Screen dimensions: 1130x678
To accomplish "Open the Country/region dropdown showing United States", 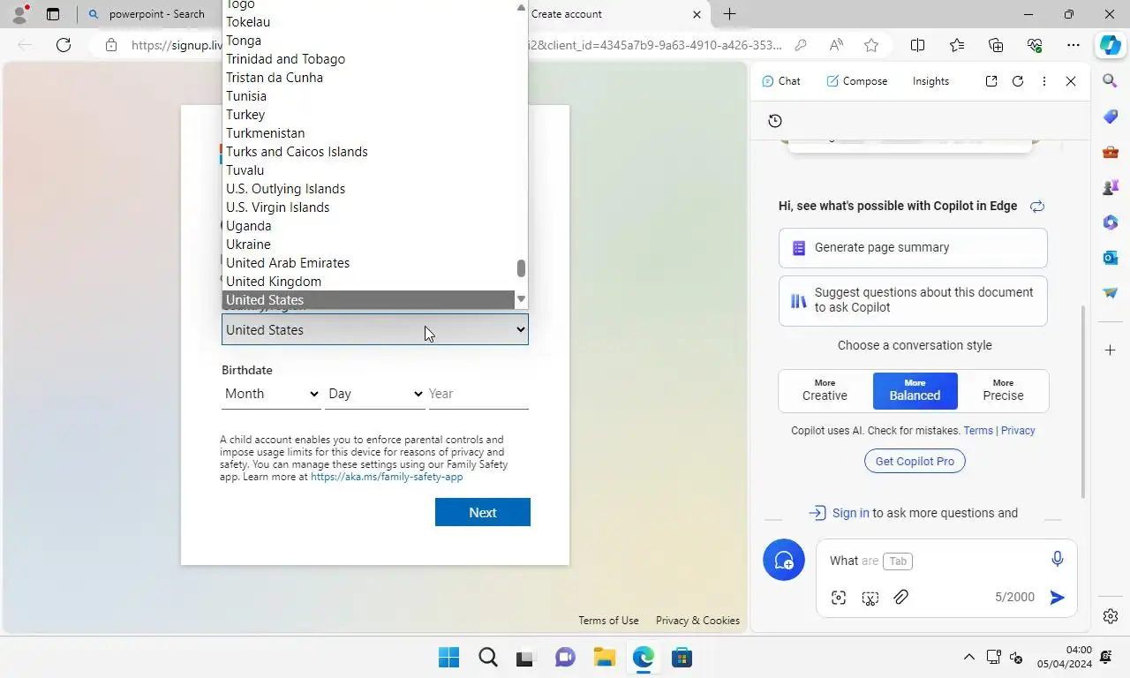I will 375,329.
